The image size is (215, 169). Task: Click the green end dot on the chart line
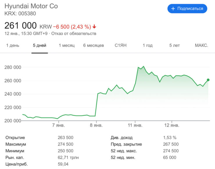click(208, 80)
